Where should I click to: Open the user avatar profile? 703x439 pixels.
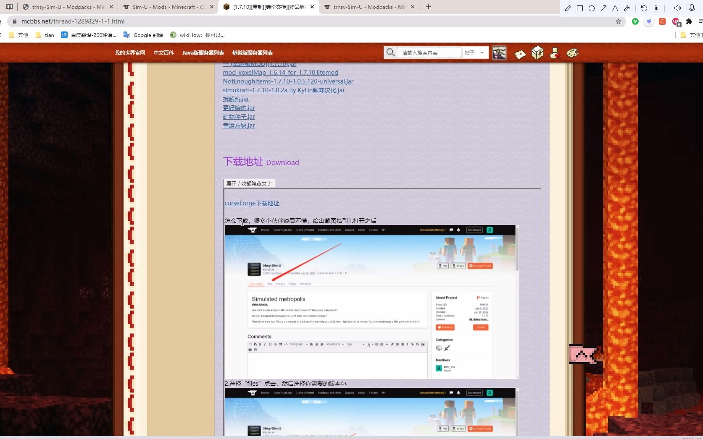[x=499, y=53]
